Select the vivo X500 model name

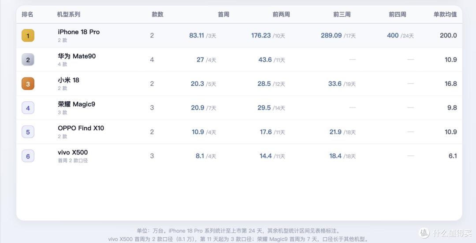pyautogui.click(x=73, y=152)
